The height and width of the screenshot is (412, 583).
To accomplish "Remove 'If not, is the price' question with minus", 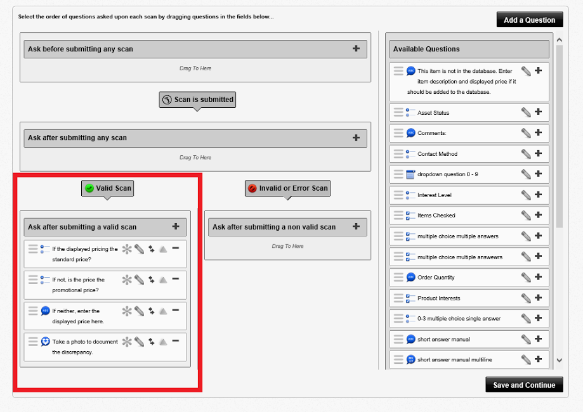I will (x=176, y=279).
